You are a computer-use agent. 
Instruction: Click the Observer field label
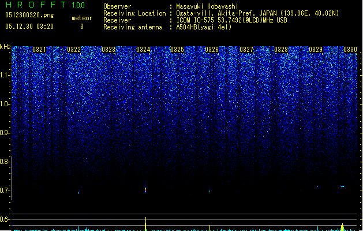click(117, 6)
